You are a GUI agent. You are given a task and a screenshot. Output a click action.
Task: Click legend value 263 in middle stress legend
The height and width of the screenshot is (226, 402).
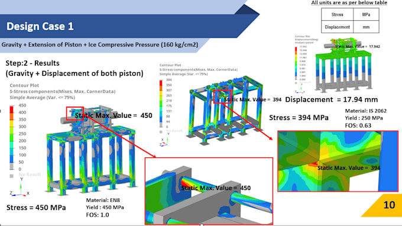click(x=168, y=95)
